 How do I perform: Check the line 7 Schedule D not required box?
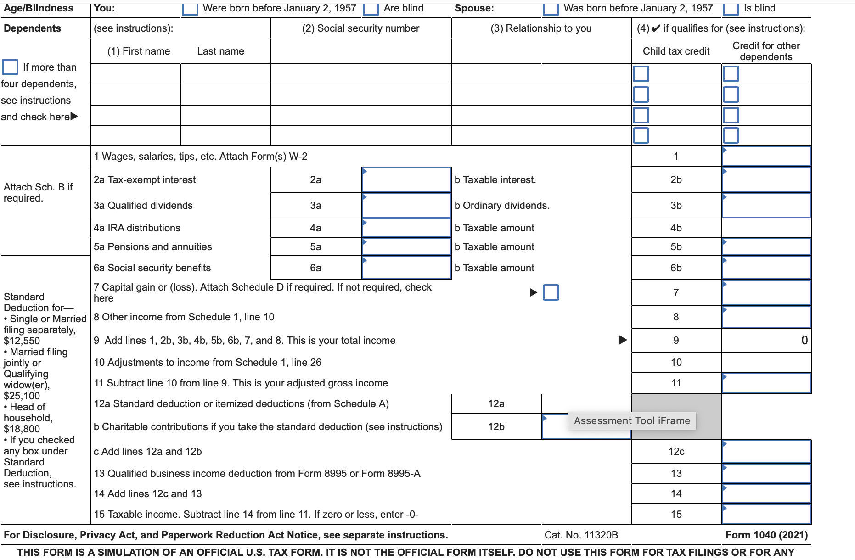(551, 292)
